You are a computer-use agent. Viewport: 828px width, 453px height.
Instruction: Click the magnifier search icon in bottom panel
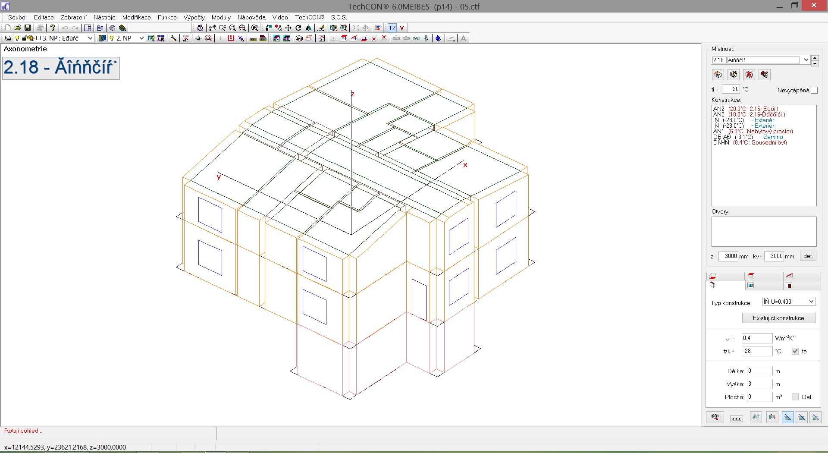tap(715, 417)
